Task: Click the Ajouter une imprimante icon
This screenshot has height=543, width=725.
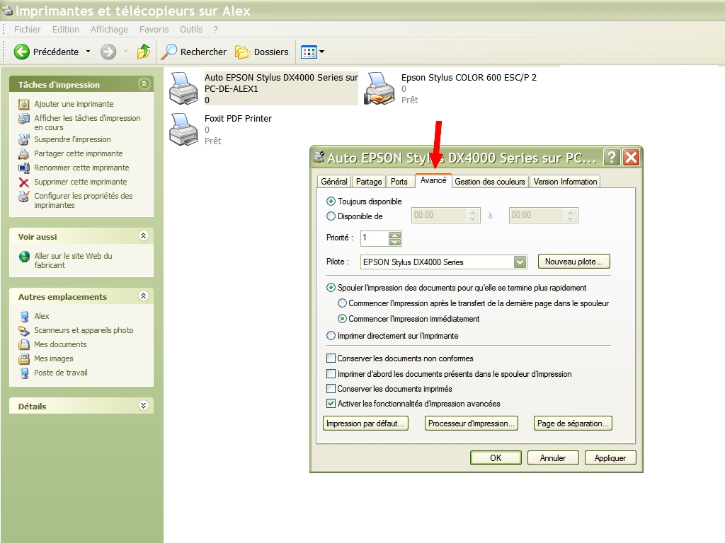Action: pos(24,105)
